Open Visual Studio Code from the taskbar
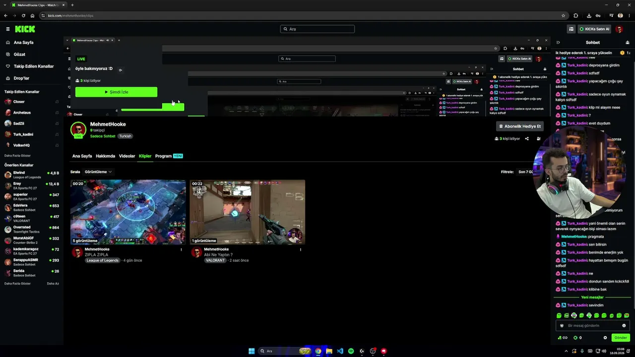 click(x=340, y=351)
